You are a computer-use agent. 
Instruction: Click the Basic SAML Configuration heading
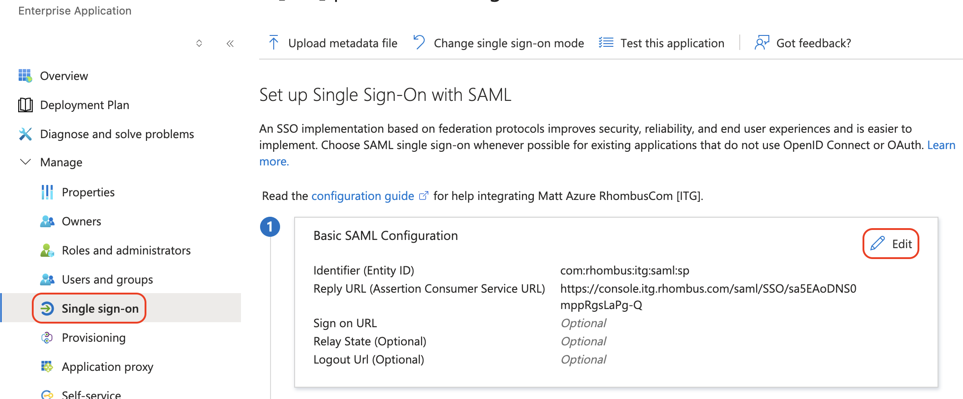[386, 235]
